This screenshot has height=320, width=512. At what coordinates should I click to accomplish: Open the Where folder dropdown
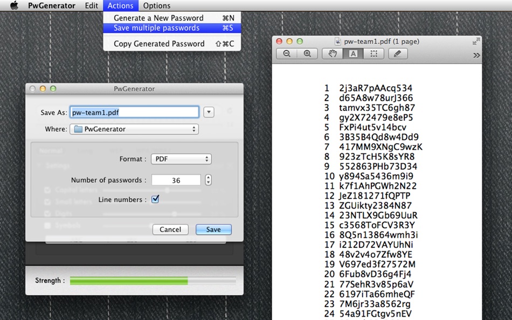pos(134,129)
